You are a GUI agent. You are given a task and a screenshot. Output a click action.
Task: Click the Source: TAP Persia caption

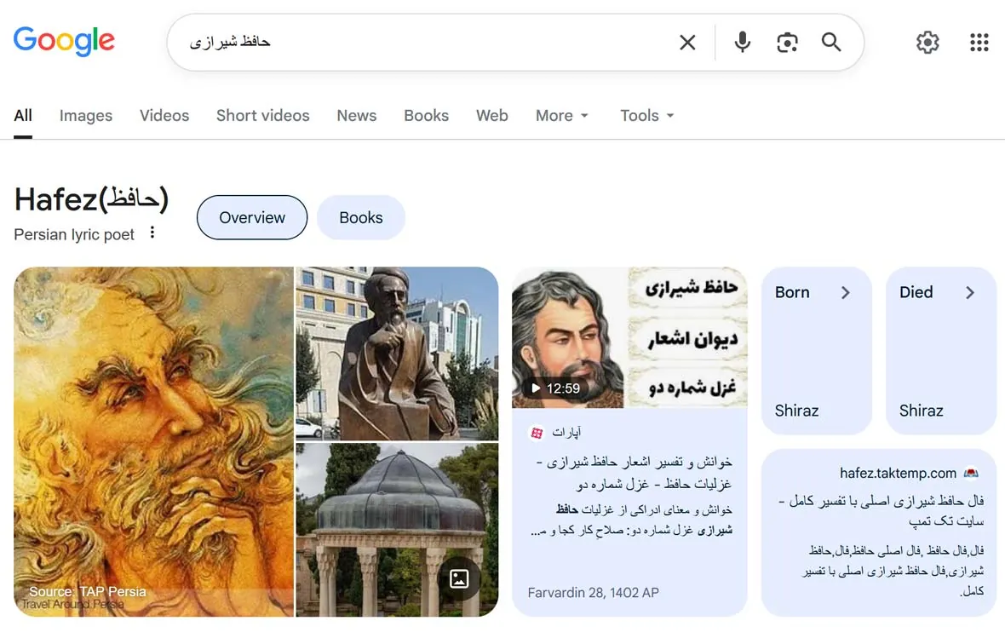pyautogui.click(x=88, y=591)
